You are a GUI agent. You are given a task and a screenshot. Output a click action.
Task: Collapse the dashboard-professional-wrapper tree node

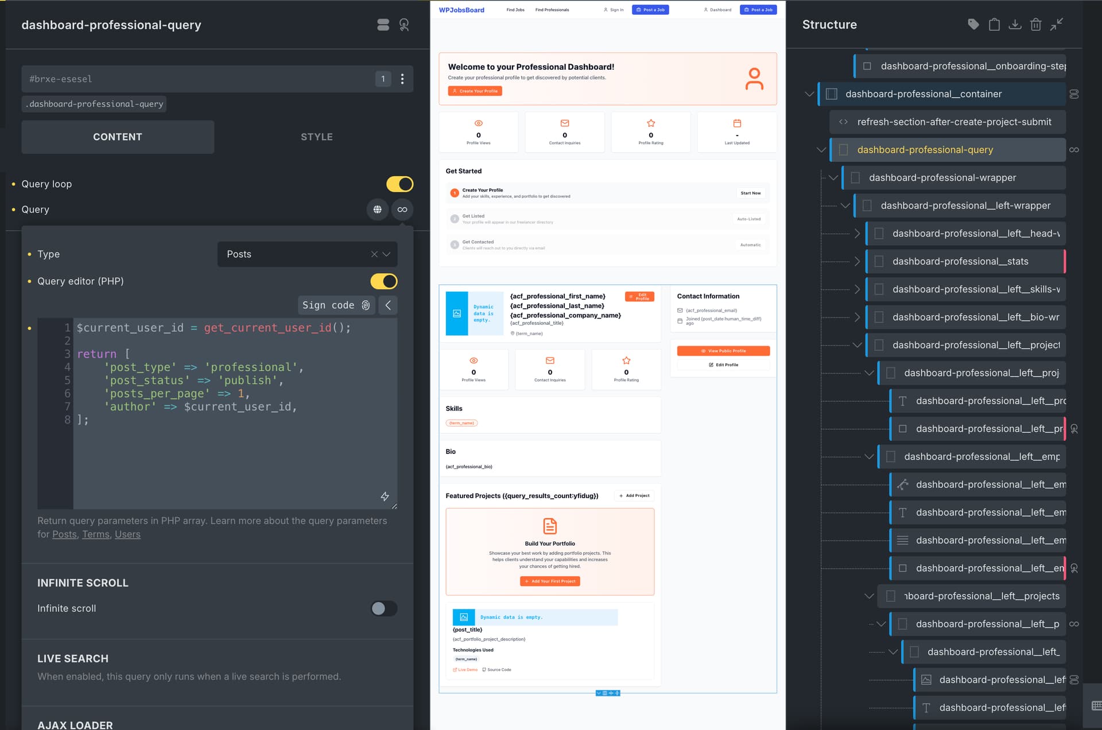tap(833, 178)
